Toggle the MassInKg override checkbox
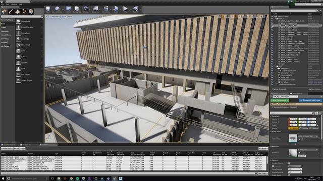Image resolution: width=323 pixels, height=181 pixels. coord(273,166)
